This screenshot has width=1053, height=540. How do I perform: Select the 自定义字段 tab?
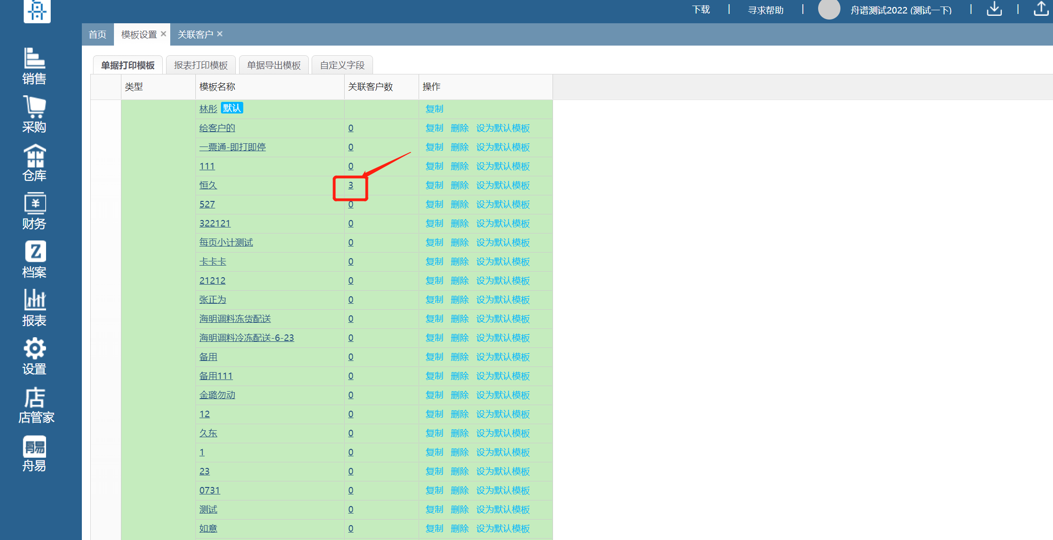[x=342, y=65]
